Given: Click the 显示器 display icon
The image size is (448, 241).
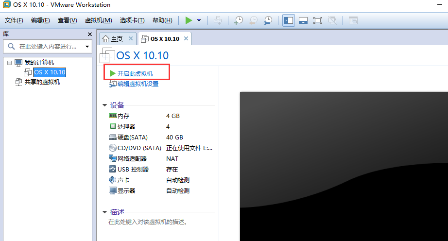Looking at the screenshot, I should click(113, 190).
